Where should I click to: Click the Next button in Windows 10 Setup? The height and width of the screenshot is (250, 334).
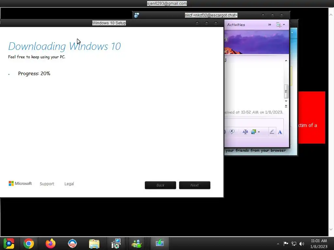(x=195, y=185)
